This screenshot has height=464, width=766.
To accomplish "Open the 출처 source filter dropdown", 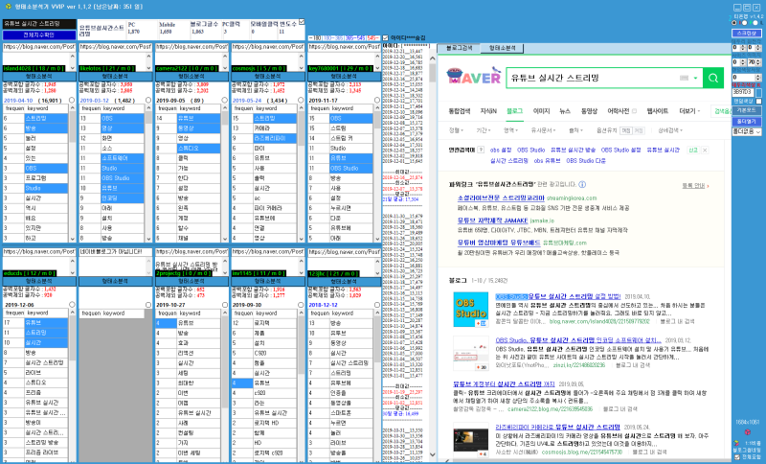I will (x=576, y=130).
